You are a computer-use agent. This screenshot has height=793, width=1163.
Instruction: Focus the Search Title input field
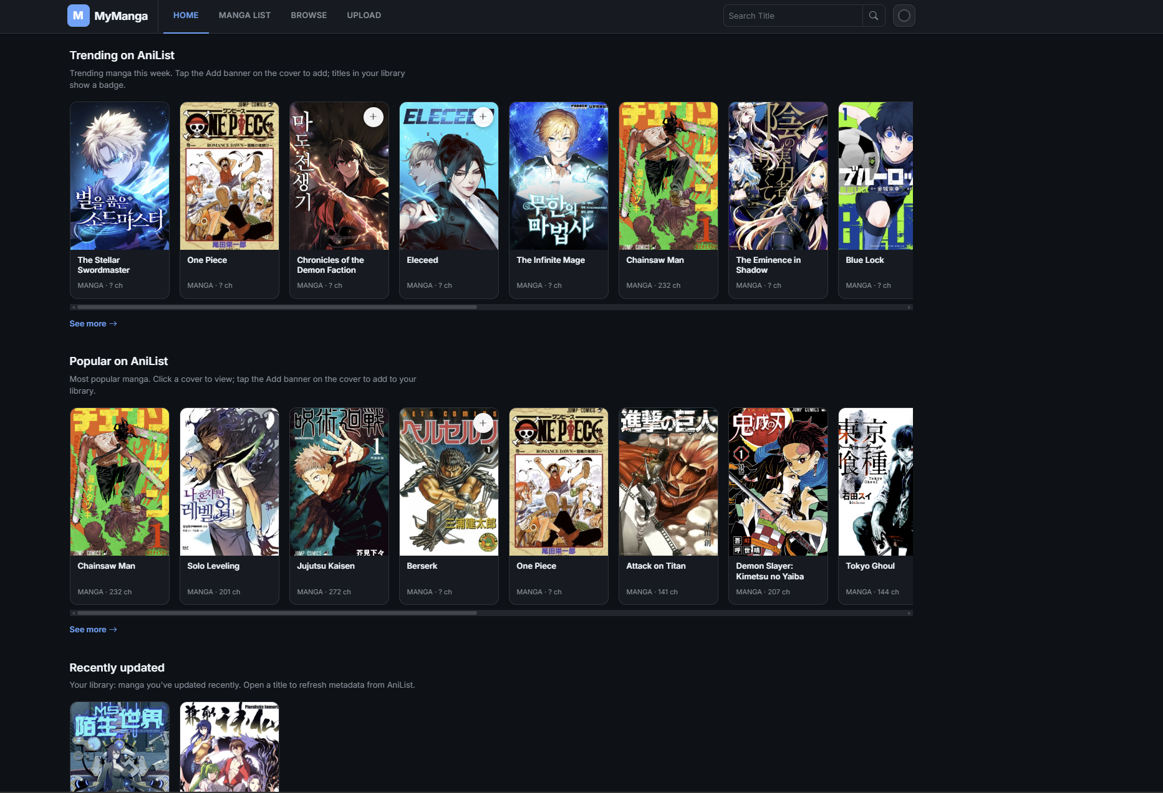[792, 16]
